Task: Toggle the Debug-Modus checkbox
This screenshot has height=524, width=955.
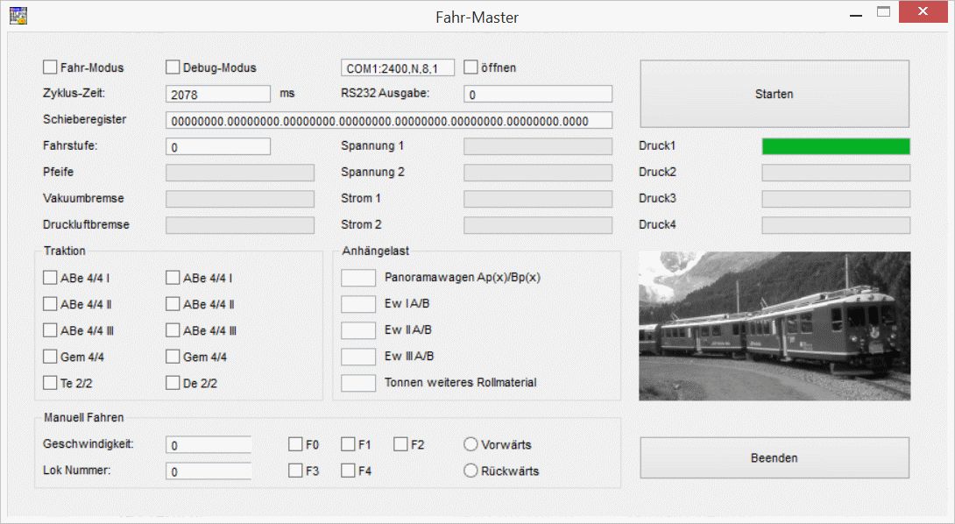Action: [173, 67]
